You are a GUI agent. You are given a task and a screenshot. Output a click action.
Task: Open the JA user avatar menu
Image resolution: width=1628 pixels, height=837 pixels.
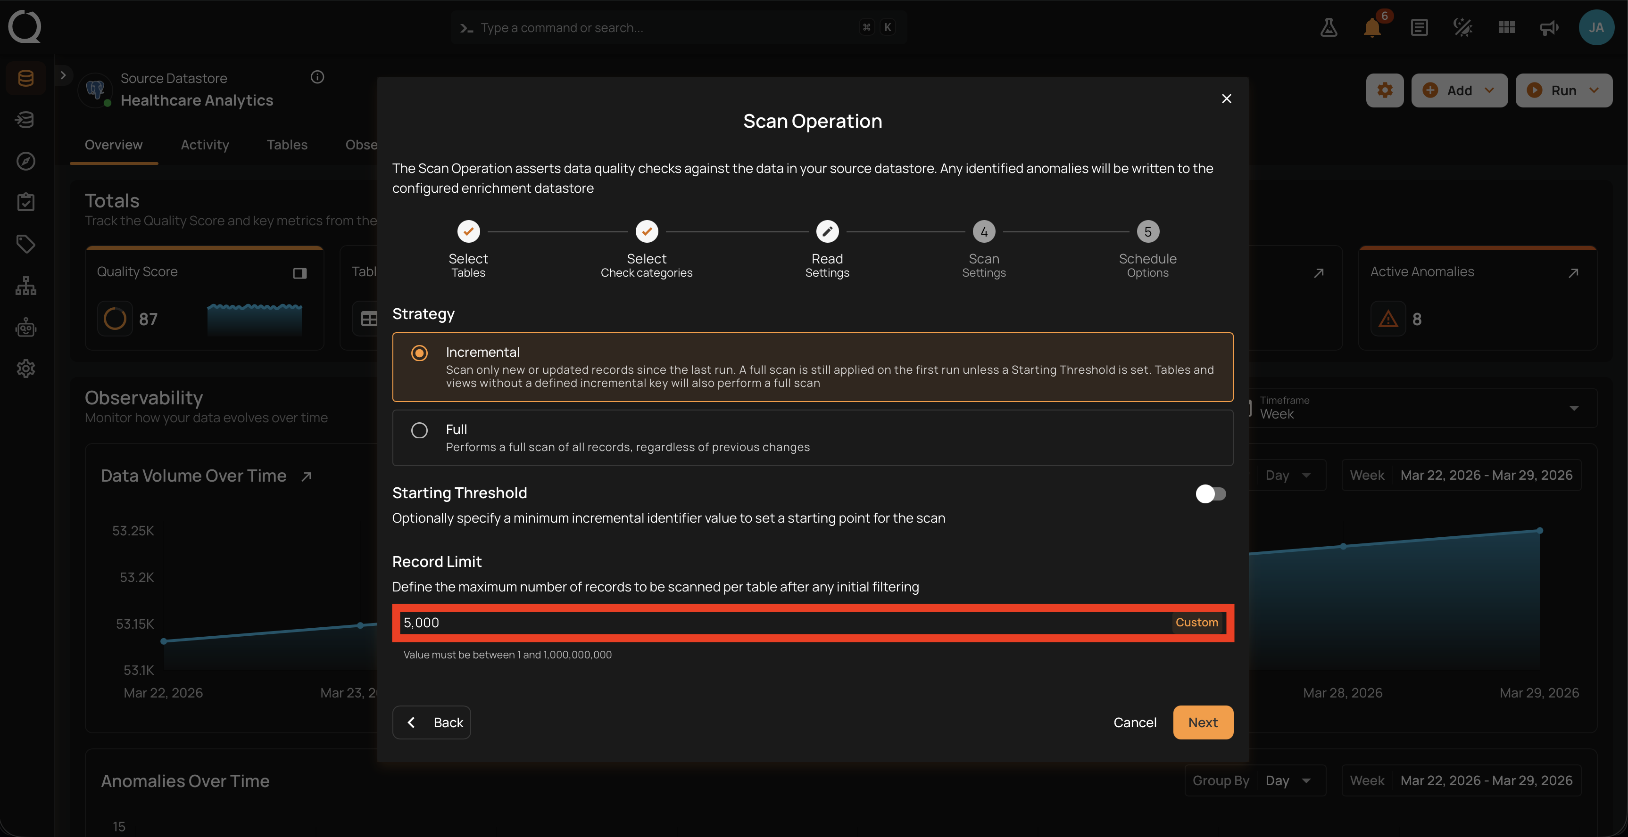click(1596, 27)
